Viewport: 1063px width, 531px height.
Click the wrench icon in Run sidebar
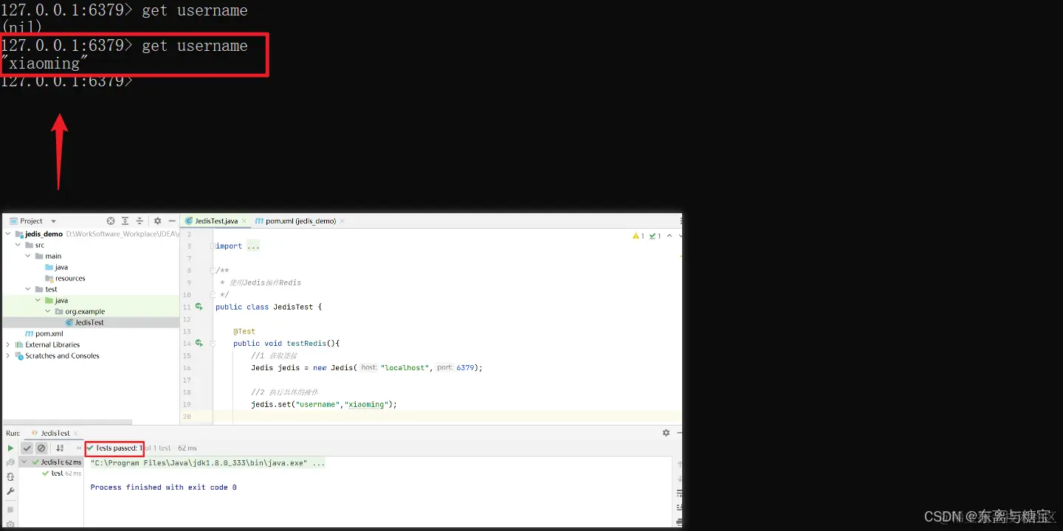point(10,492)
